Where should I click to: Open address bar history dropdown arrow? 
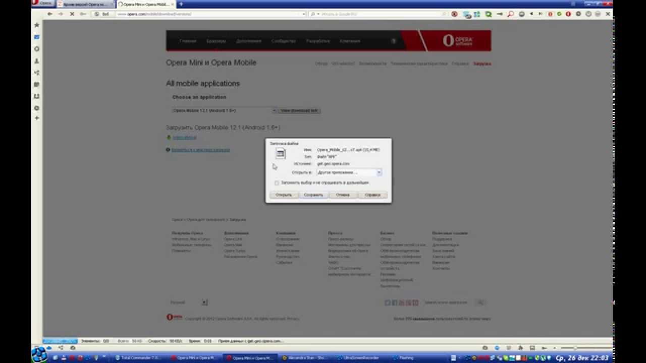click(304, 14)
